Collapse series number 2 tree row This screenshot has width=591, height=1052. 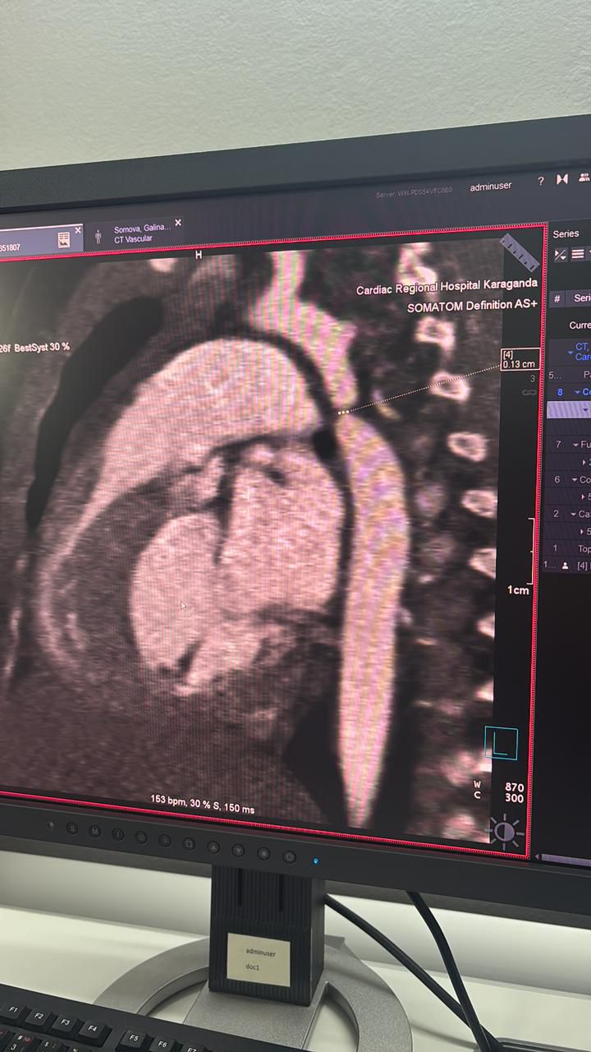click(x=574, y=514)
